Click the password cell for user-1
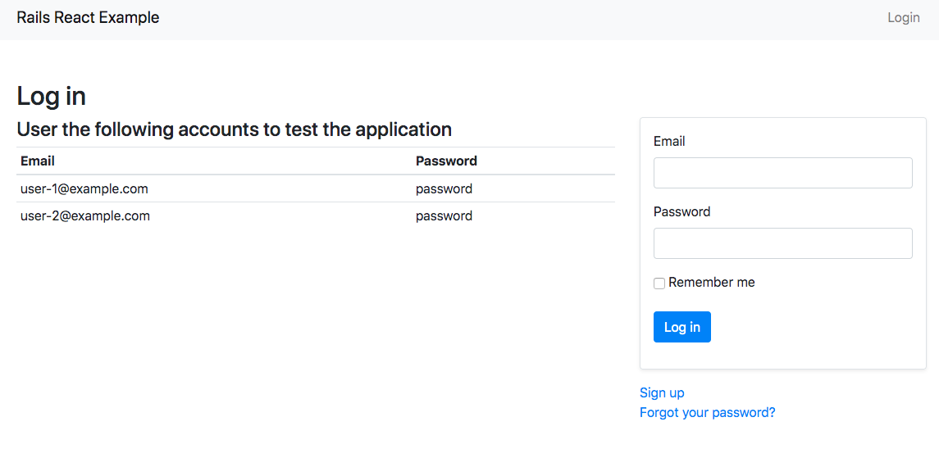Viewport: 939px width, 449px height. pos(444,188)
